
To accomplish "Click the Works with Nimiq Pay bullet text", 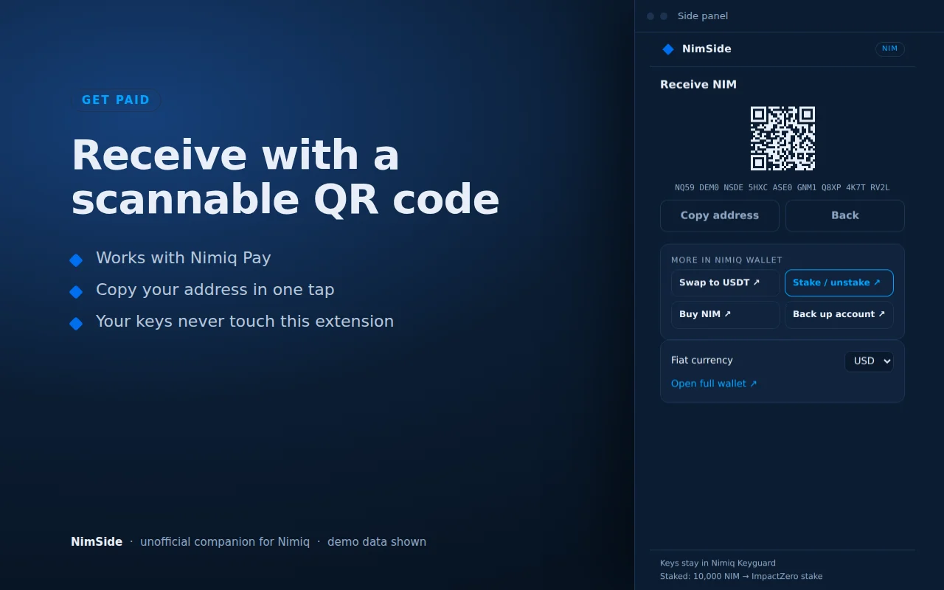I will [x=184, y=258].
